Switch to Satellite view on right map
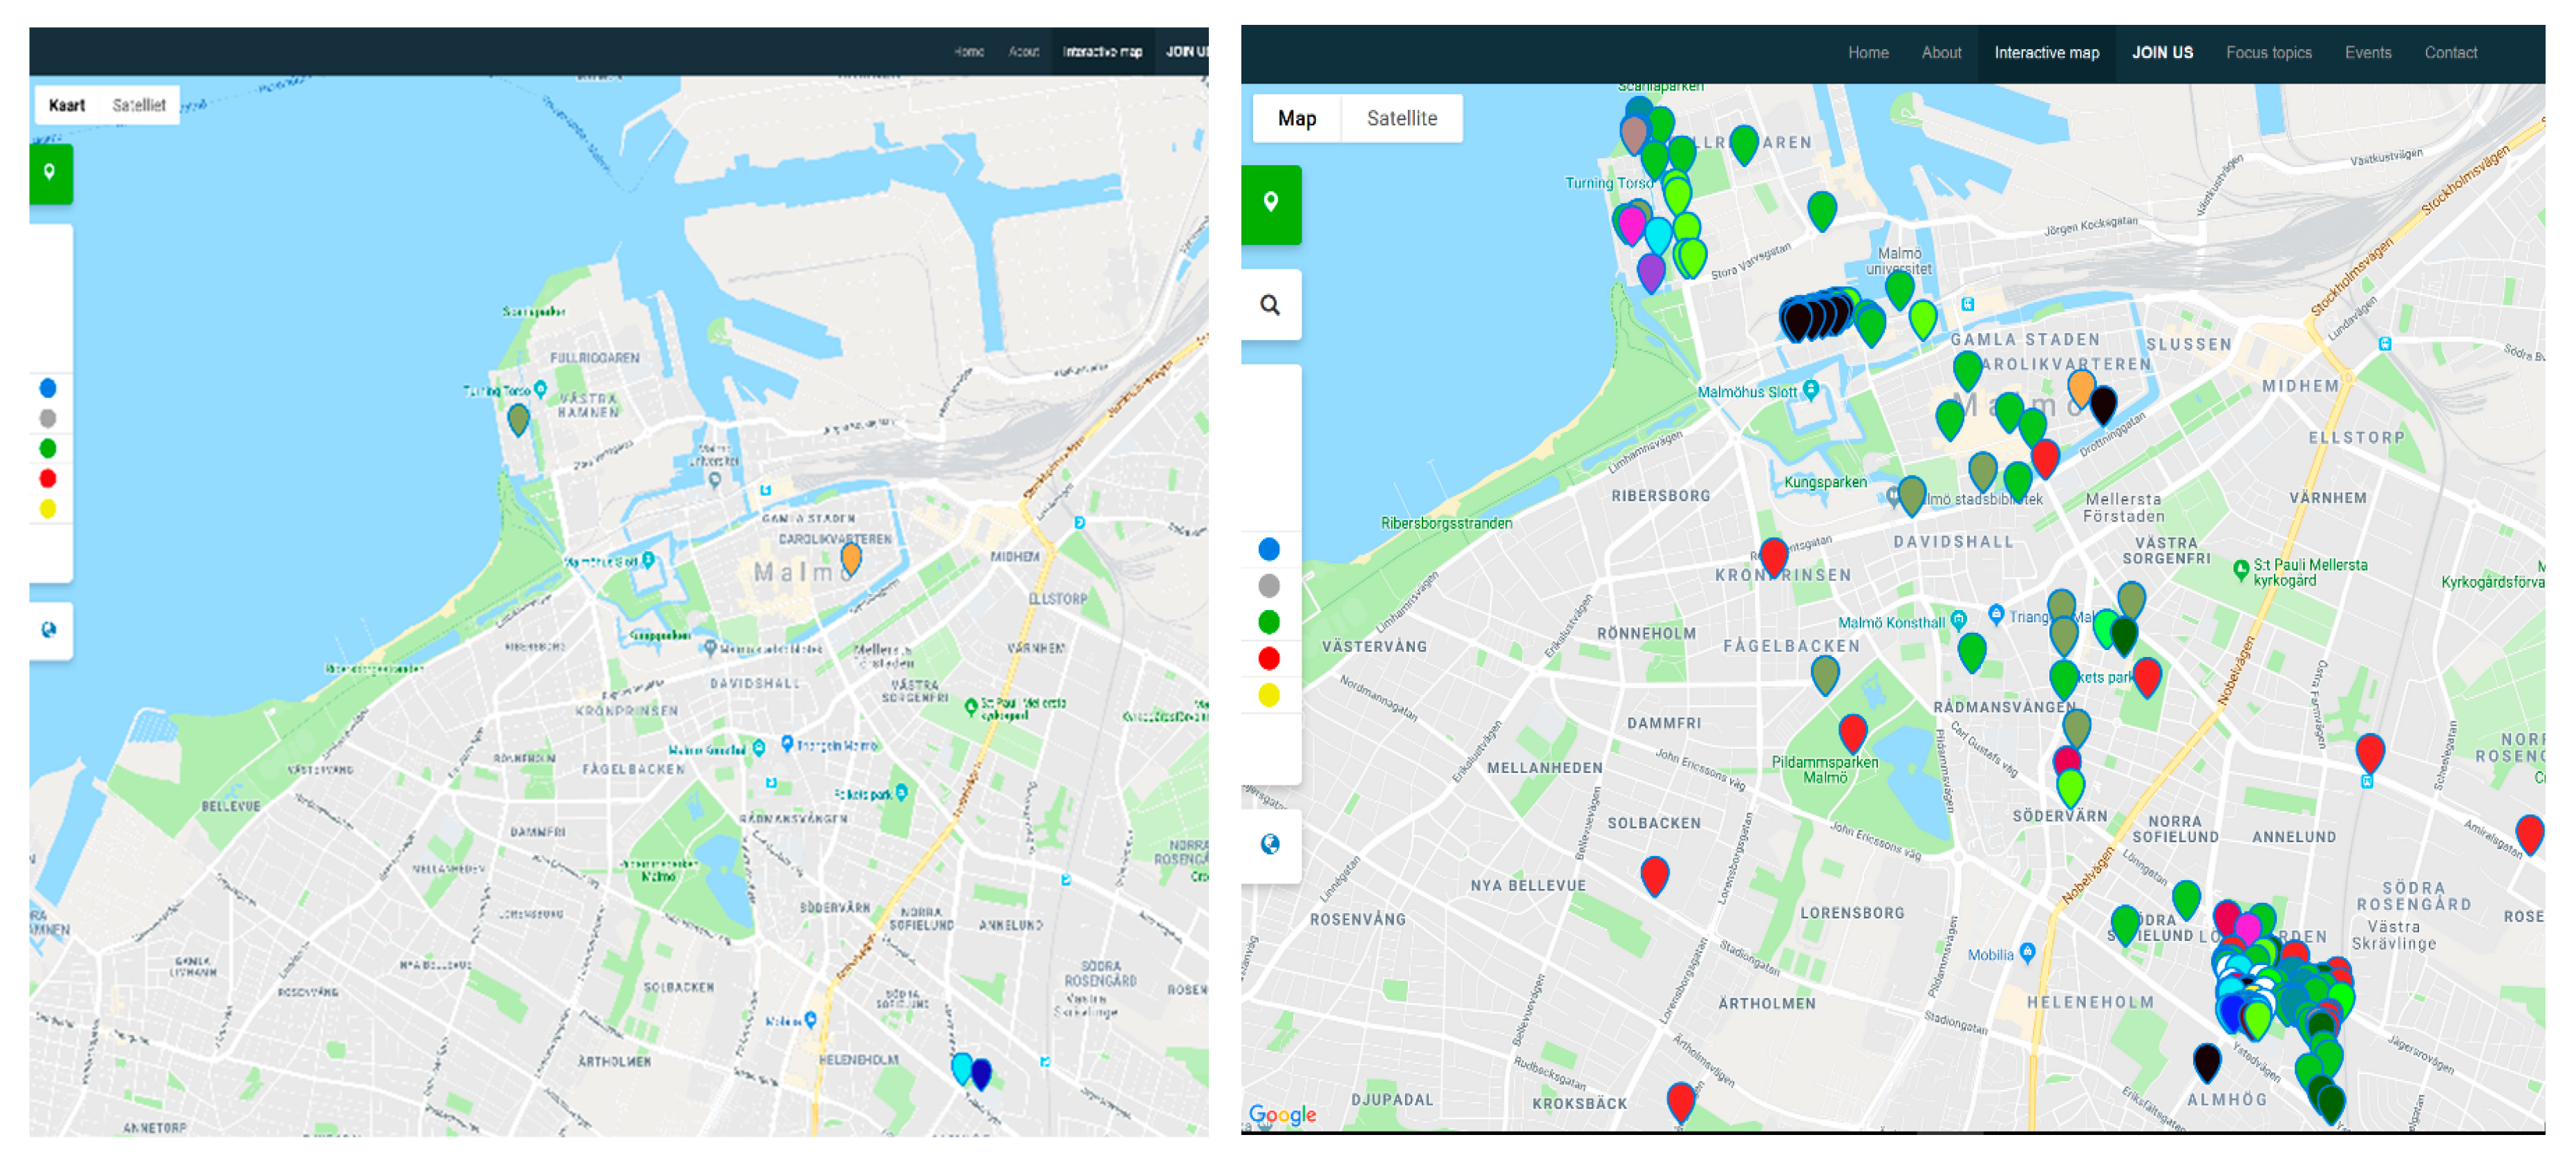Viewport: 2576px width, 1164px height. pos(1401,119)
